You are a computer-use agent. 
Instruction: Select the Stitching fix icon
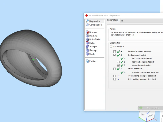pyautogui.click(x=87, y=36)
